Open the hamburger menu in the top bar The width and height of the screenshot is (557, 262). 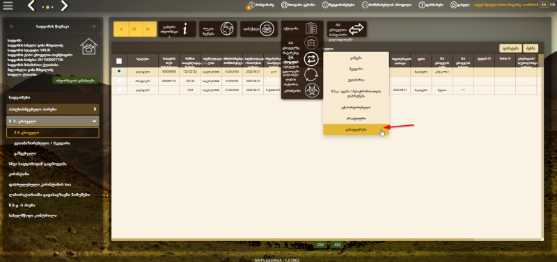click(x=8, y=6)
